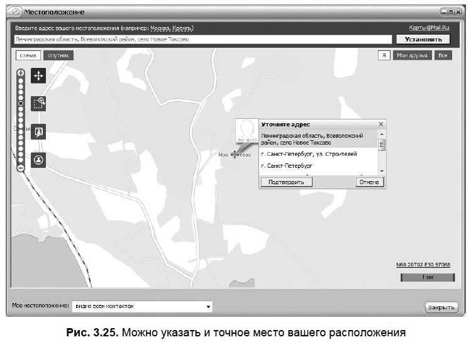
Task: Click the 'нет фото' avatar thumbnail
Action: pyautogui.click(x=247, y=131)
